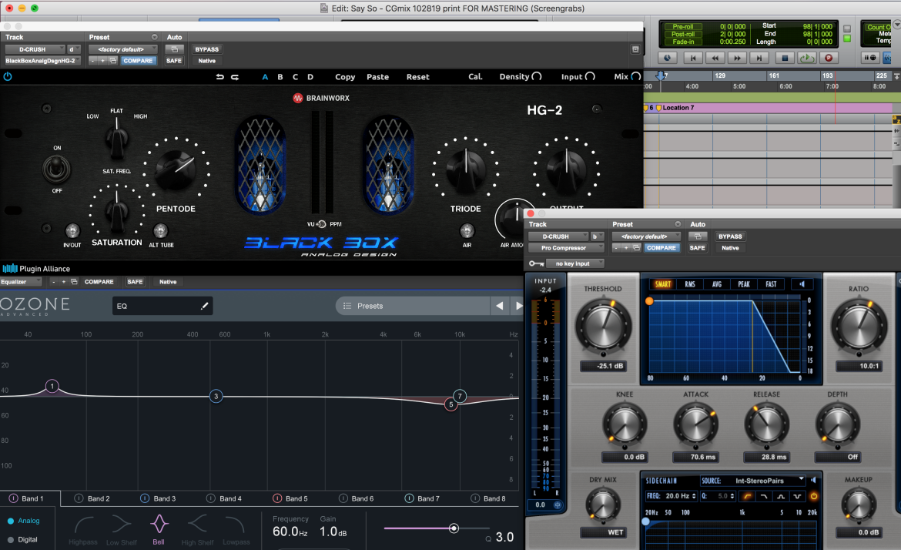Click the undo arrow in HG-2 toolbar
Screen dimensions: 901x550
tap(219, 76)
